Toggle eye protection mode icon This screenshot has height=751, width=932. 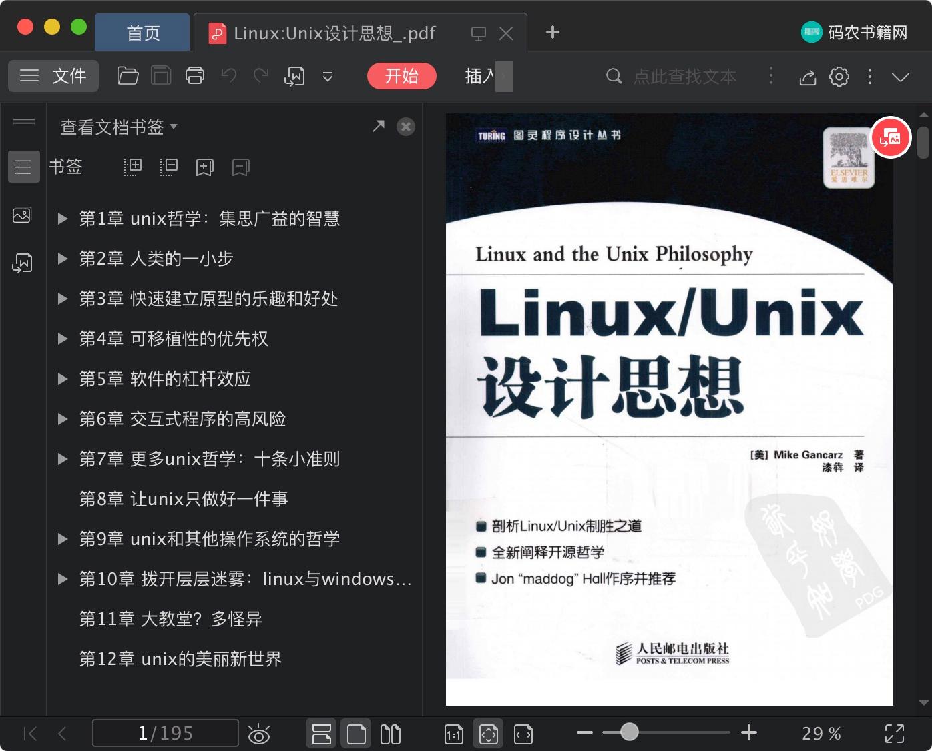pyautogui.click(x=259, y=734)
